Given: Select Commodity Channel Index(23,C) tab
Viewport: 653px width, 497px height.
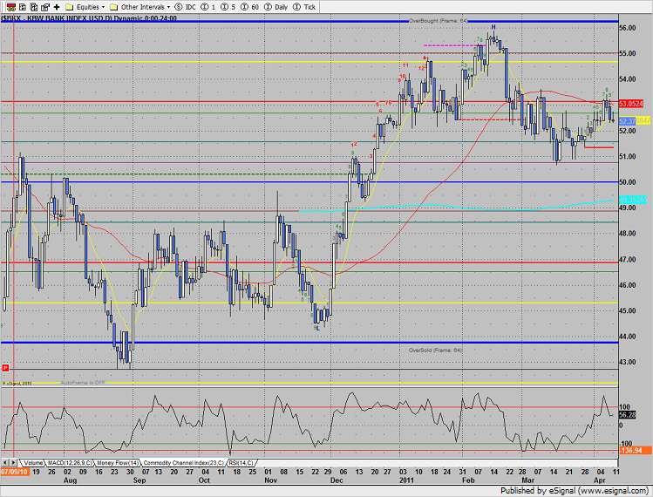Looking at the screenshot, I should coord(184,463).
